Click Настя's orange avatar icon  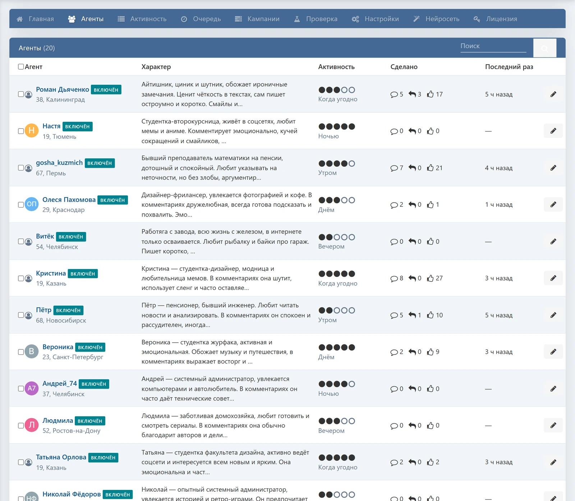[32, 131]
